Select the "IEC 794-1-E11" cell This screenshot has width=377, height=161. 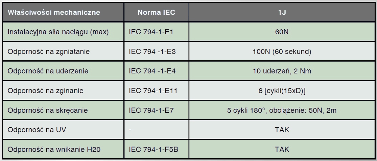[x=152, y=91]
